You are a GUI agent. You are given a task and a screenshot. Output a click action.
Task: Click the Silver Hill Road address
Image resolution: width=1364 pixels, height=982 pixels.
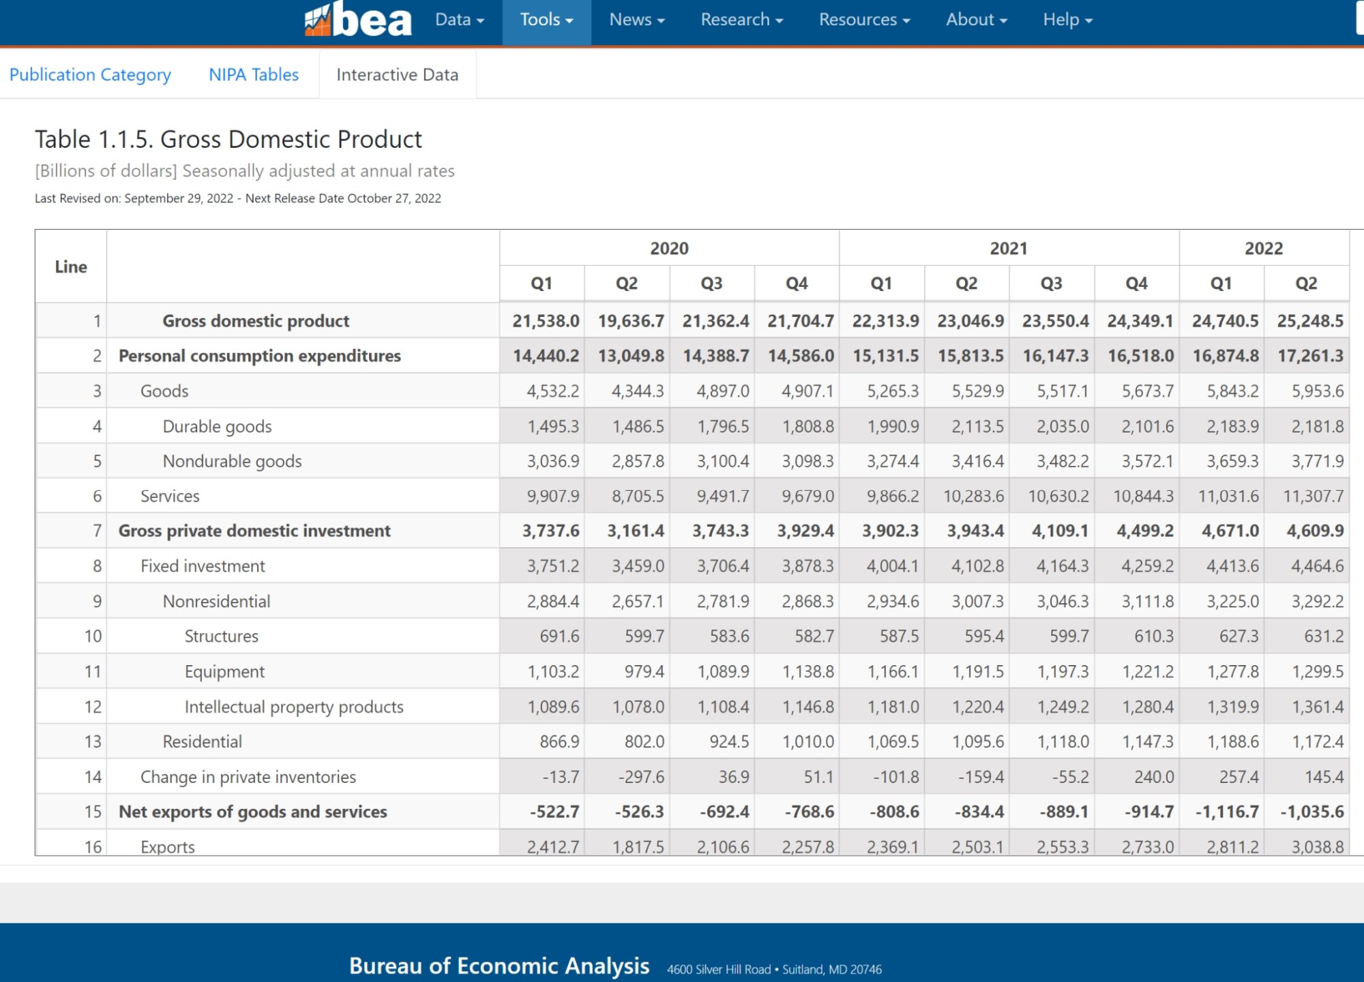pos(774,969)
